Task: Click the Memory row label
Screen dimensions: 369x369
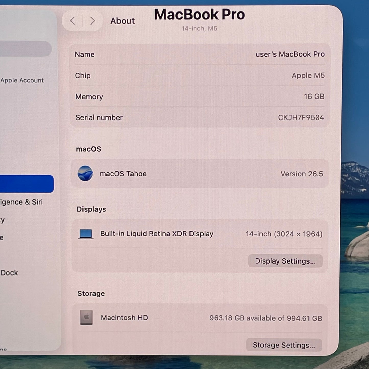Action: [89, 97]
